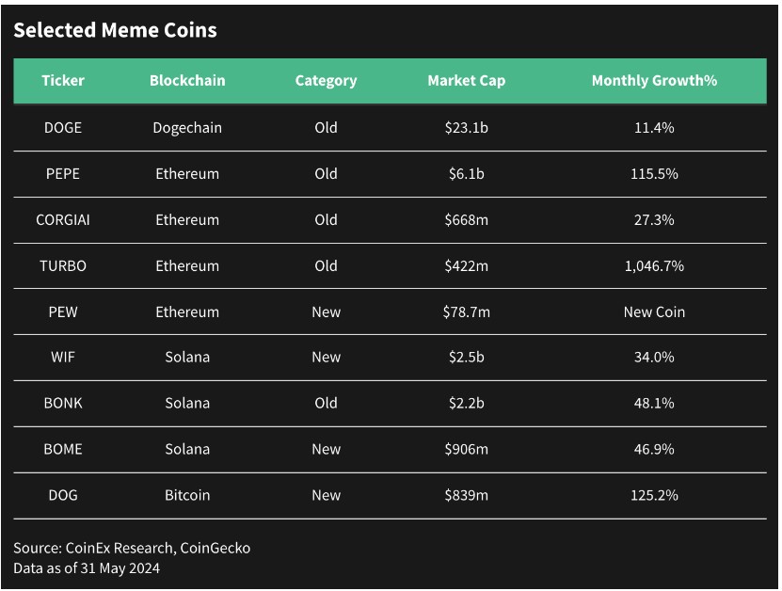782x591 pixels.
Task: Select the Bitcoin blockchain cell
Action: (x=187, y=495)
